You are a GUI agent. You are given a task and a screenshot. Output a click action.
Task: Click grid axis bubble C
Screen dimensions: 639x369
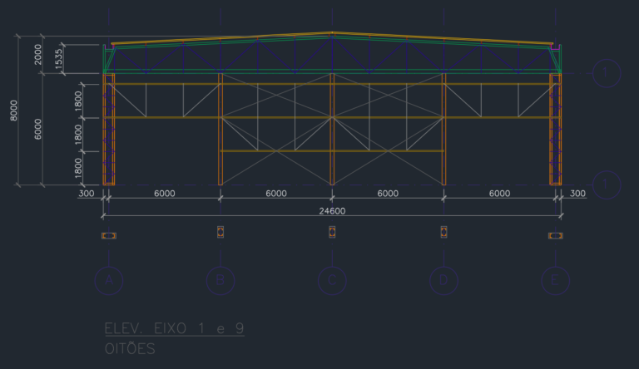(332, 281)
